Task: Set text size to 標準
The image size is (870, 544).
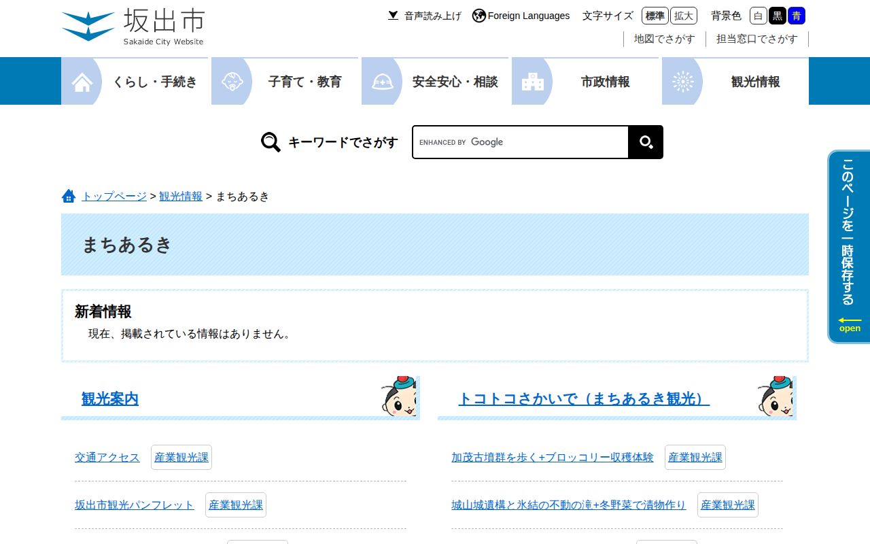Action: pos(655,16)
